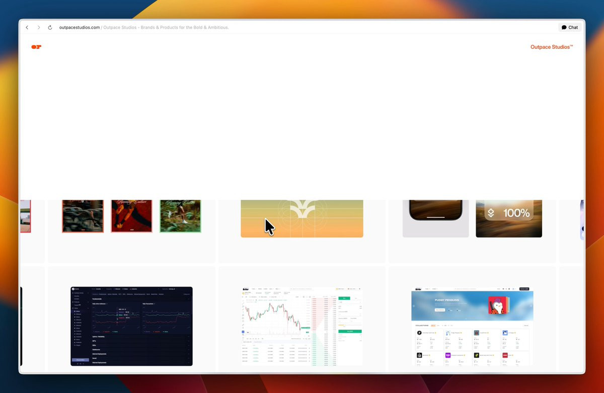Image resolution: width=604 pixels, height=393 pixels.
Task: Open the candlestick trading chart project
Action: (302, 326)
